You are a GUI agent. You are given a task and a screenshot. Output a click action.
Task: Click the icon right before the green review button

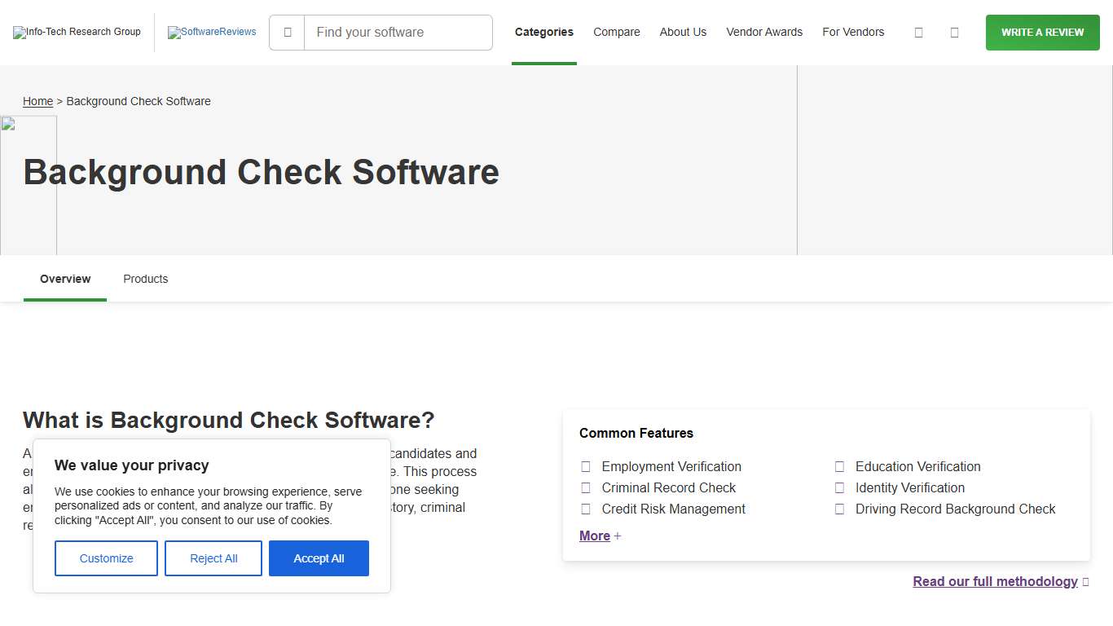(954, 32)
